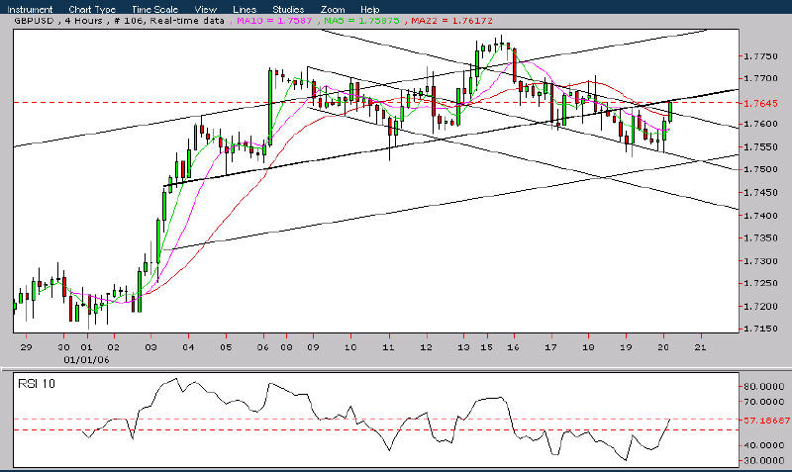Select date 11 on time axis
This screenshot has height=472, width=792.
coord(388,347)
